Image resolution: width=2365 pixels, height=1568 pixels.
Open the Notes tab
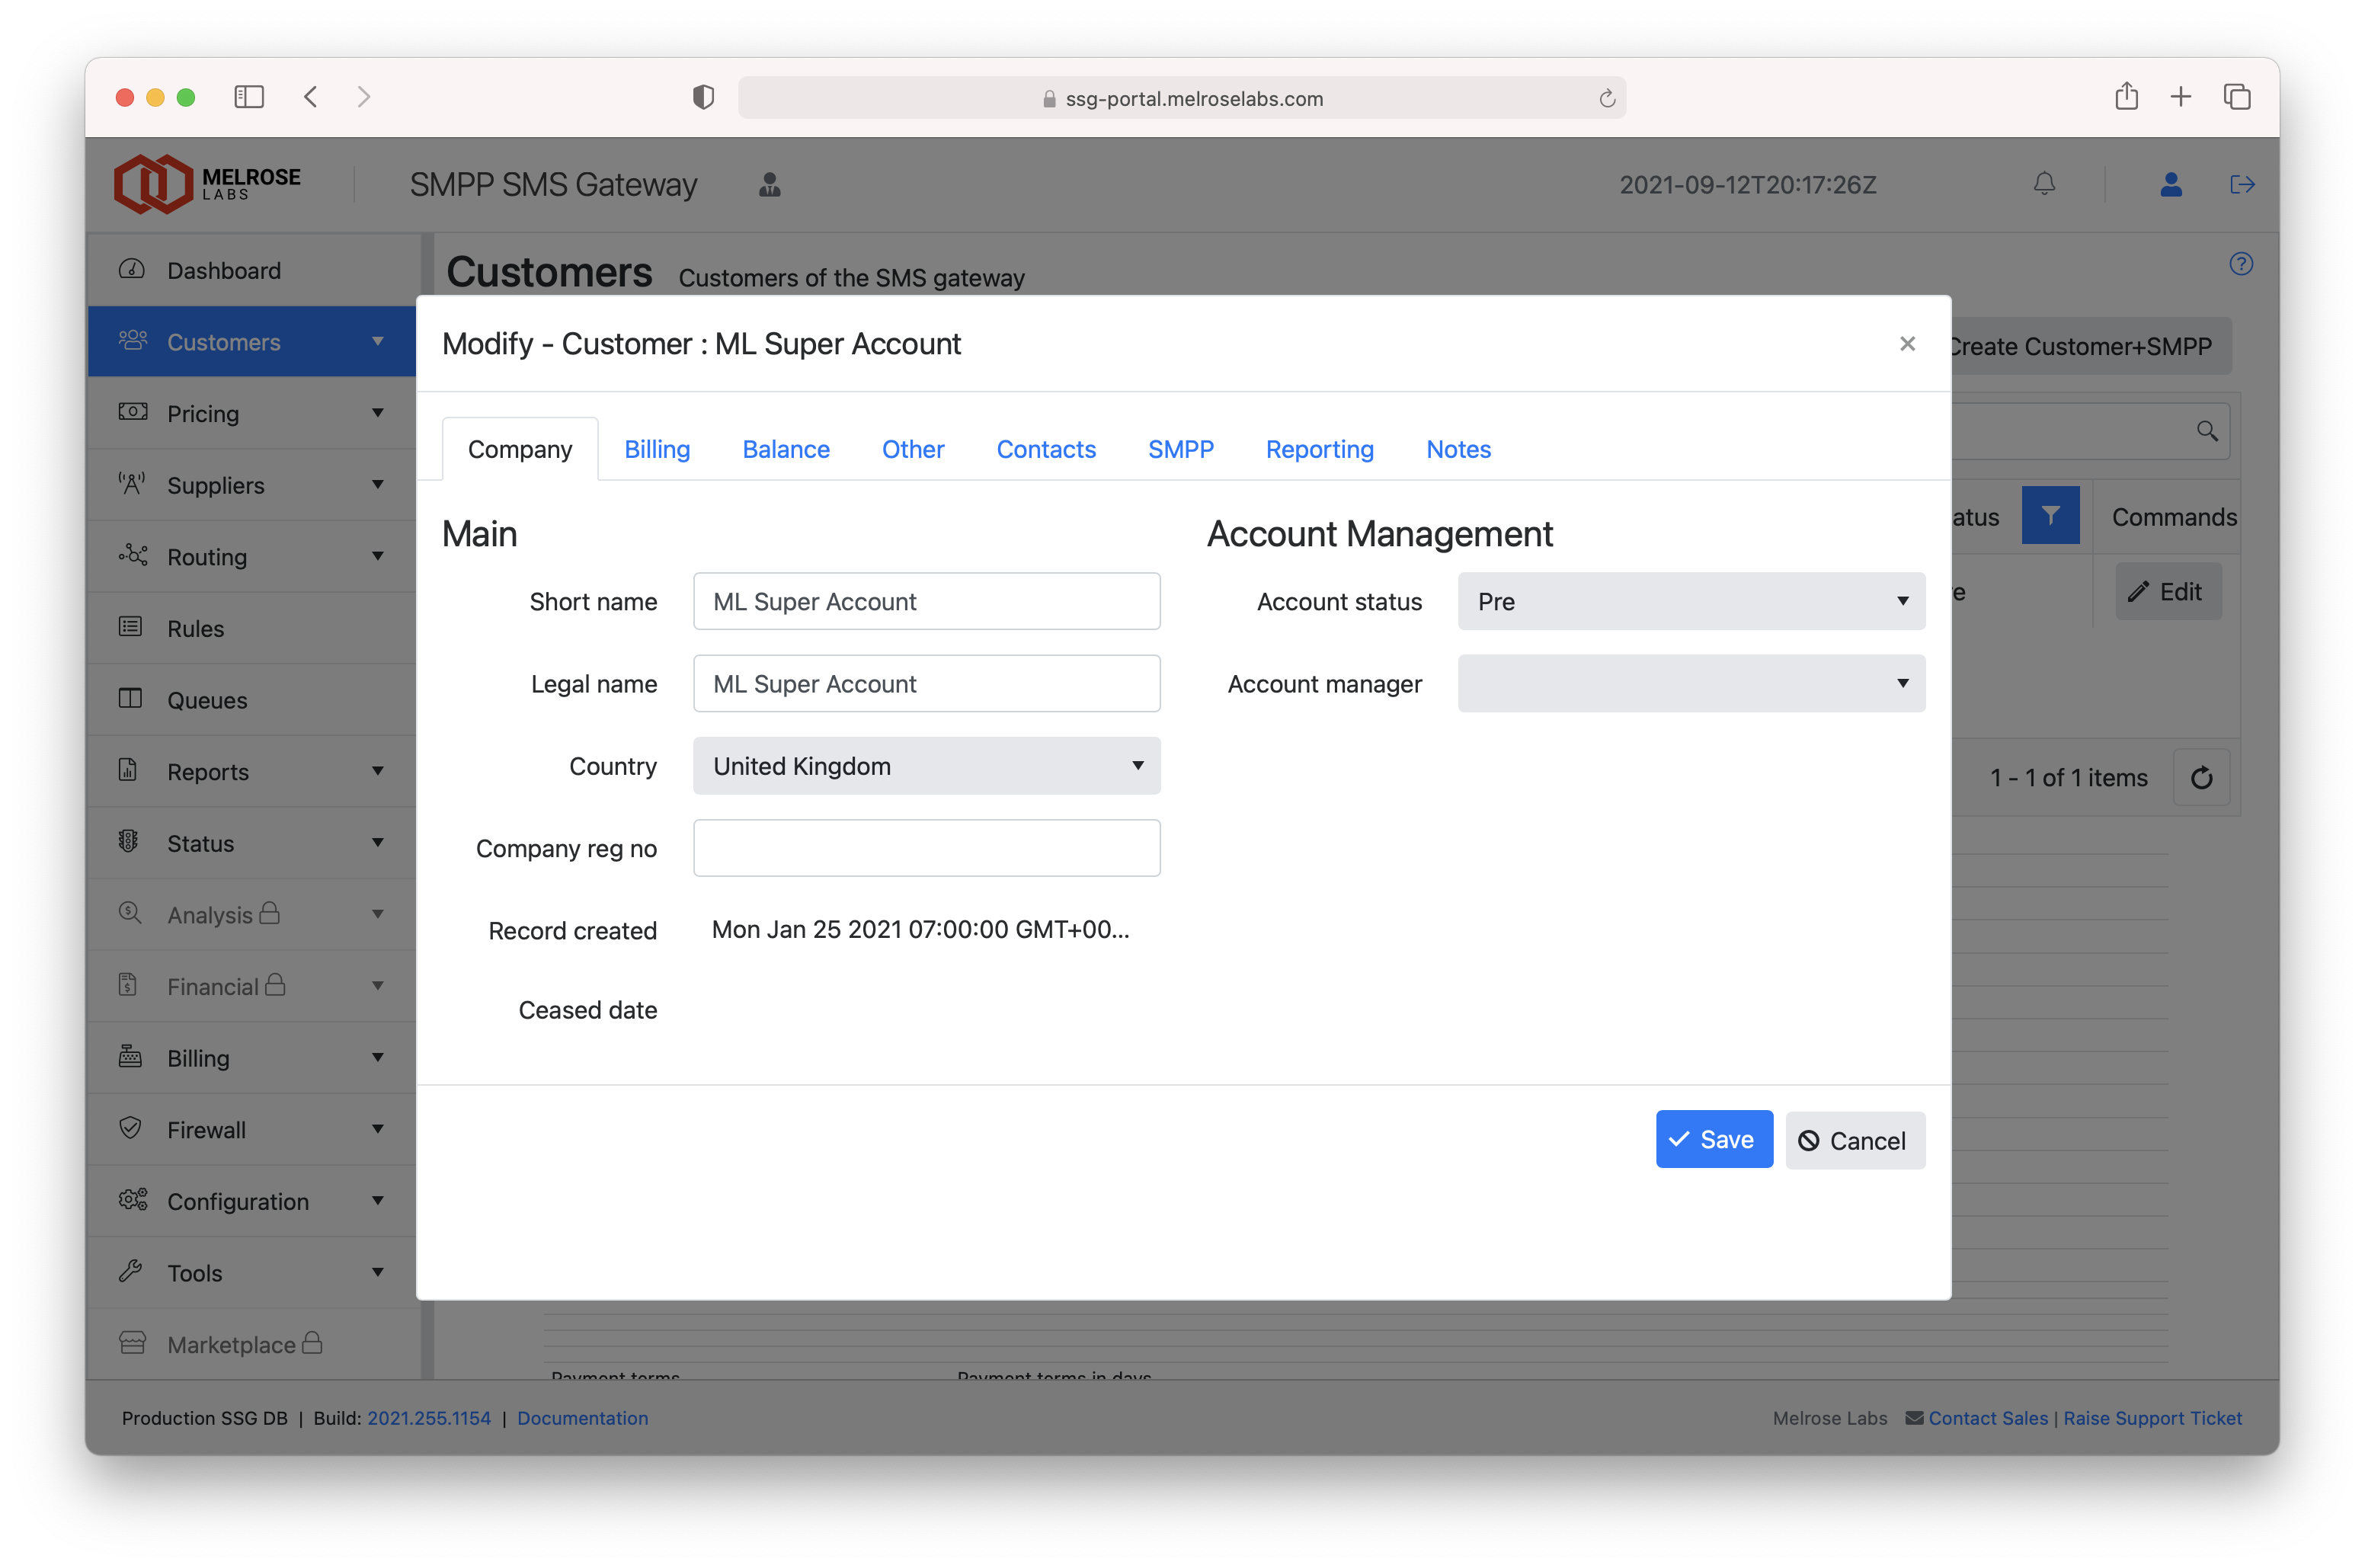pyautogui.click(x=1458, y=449)
